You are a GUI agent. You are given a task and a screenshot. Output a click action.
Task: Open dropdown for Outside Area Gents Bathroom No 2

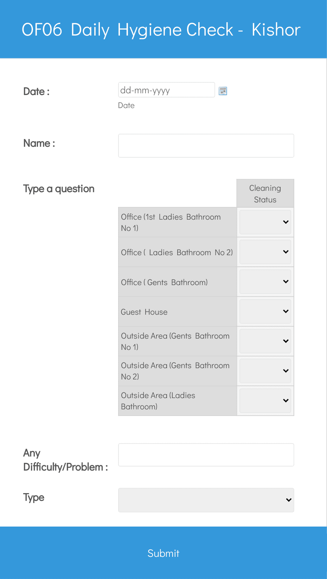(265, 371)
